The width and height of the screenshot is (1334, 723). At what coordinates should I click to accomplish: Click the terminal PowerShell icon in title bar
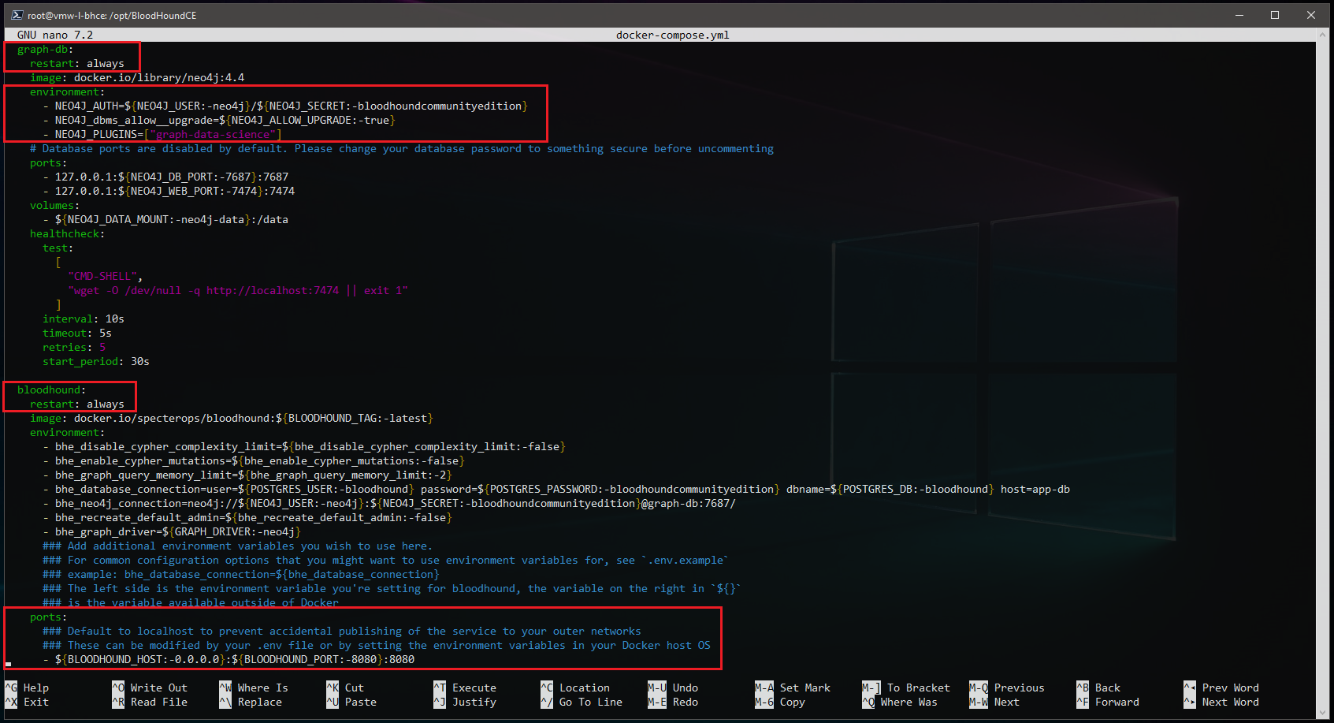tap(16, 15)
